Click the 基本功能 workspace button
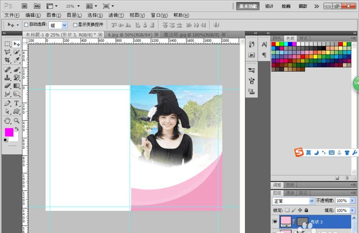 coord(248,6)
